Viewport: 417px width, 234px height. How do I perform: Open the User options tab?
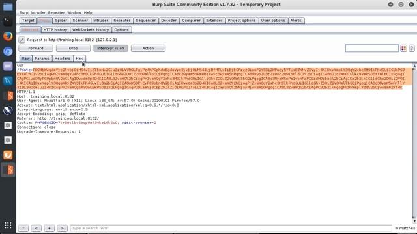coord(273,21)
